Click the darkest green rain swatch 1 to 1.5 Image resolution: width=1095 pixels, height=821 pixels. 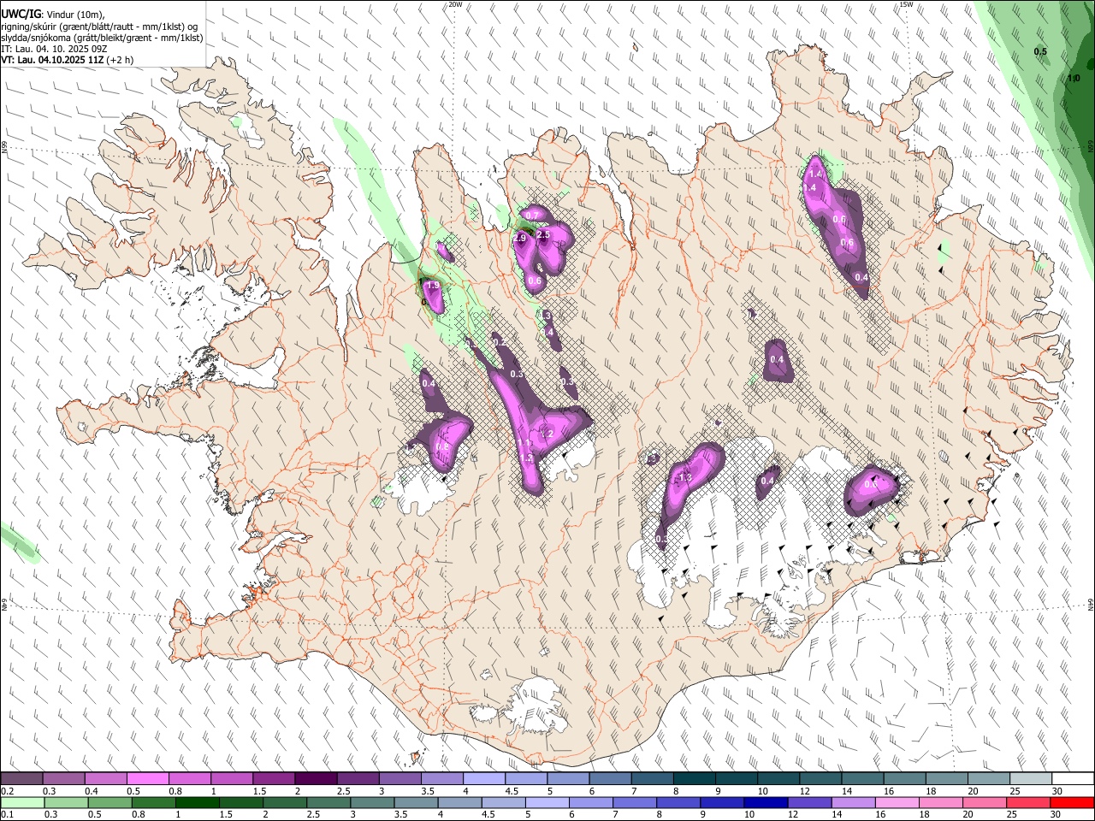pos(197,802)
